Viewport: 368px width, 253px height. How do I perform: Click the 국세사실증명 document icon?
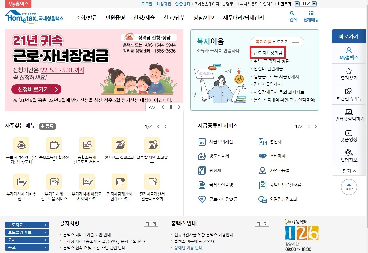[x=202, y=185]
